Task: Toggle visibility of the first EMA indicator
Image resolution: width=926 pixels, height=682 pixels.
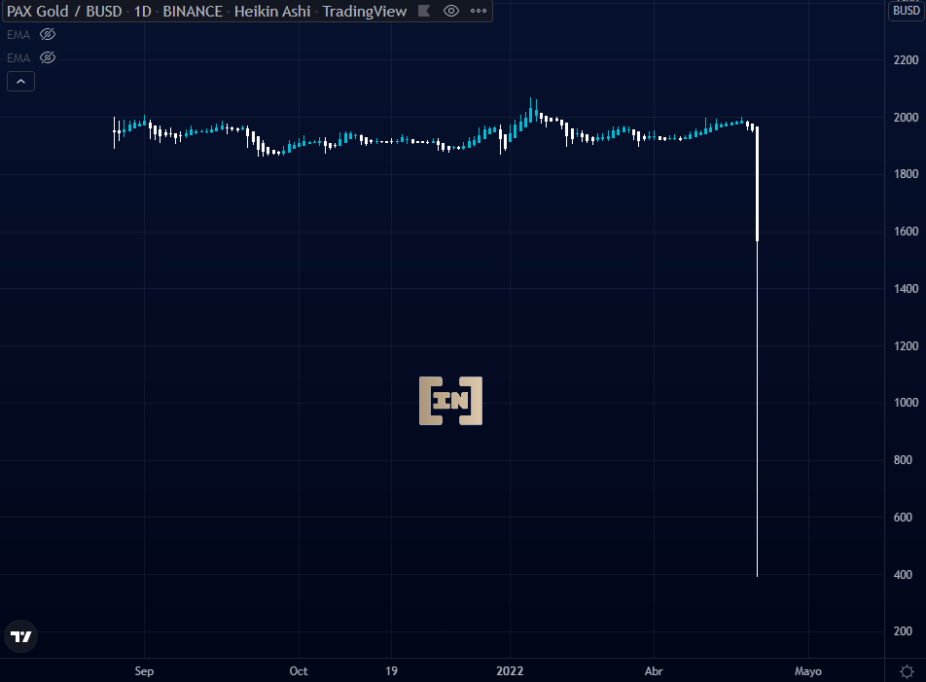Action: 48,35
